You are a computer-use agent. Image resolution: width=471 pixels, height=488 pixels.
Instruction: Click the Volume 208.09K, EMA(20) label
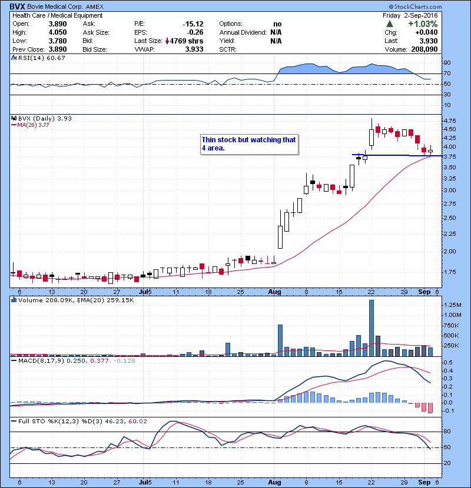pos(76,300)
